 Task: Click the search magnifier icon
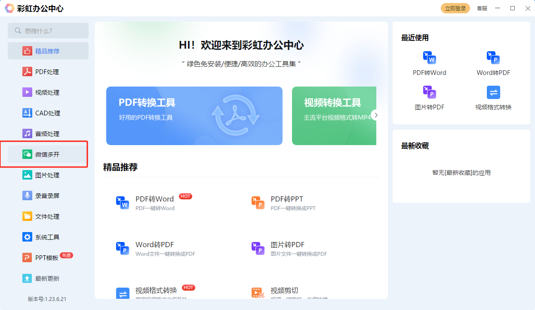pos(18,31)
